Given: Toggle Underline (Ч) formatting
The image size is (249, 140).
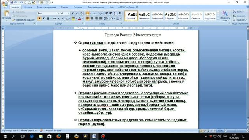Looking at the screenshot, I should pos(48,19).
